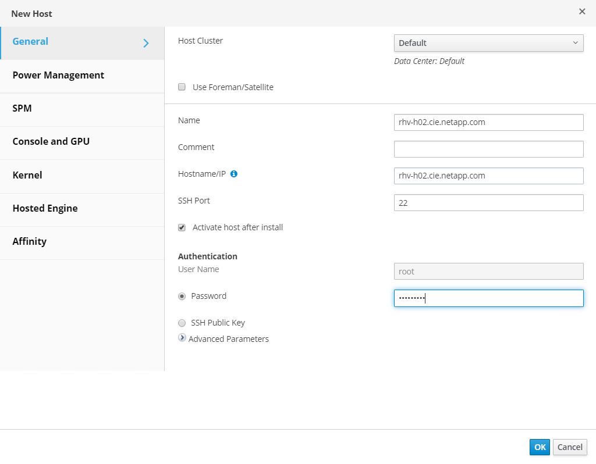Select the Kernel tab
The width and height of the screenshot is (596, 464).
click(27, 175)
